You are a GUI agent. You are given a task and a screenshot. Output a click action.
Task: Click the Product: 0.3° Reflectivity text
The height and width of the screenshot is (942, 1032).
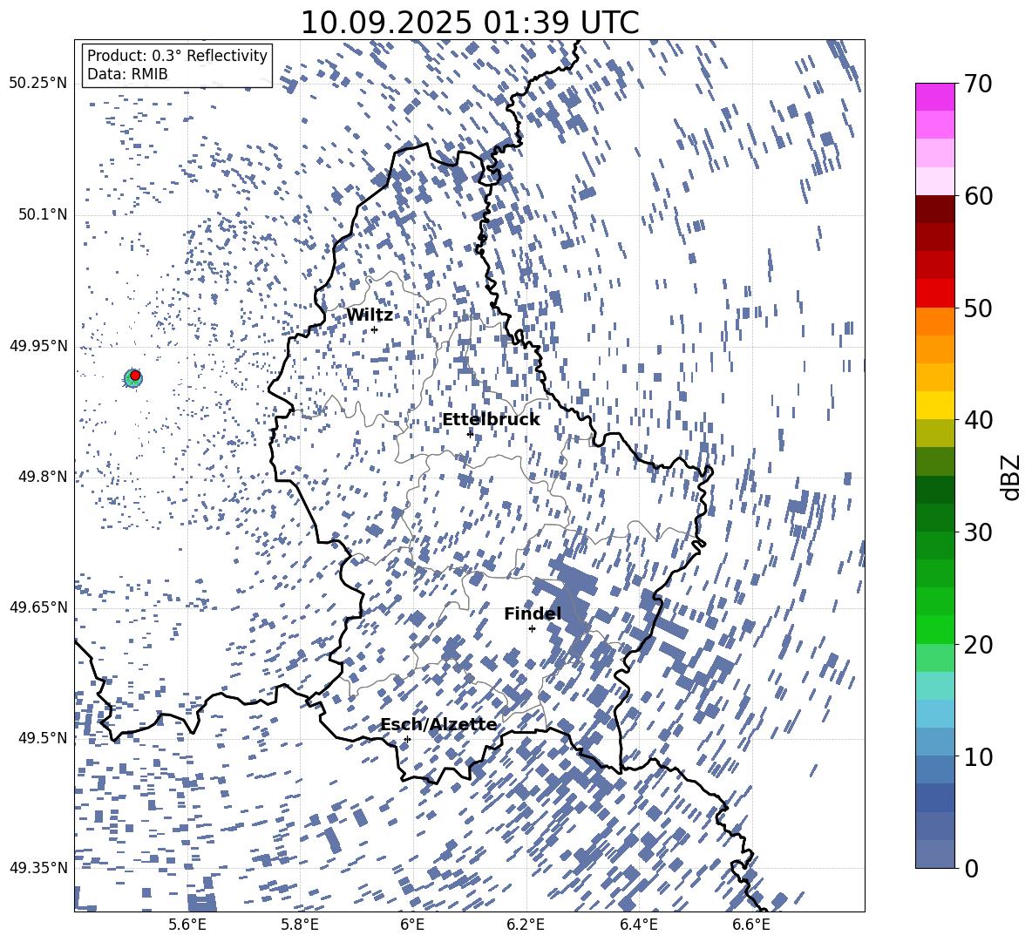(177, 55)
